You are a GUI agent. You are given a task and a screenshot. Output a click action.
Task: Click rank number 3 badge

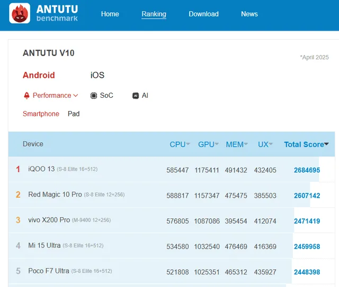coord(18,220)
